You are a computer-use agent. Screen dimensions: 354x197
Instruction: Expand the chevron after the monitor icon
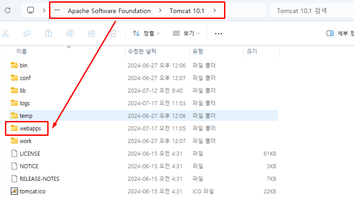coord(44,10)
